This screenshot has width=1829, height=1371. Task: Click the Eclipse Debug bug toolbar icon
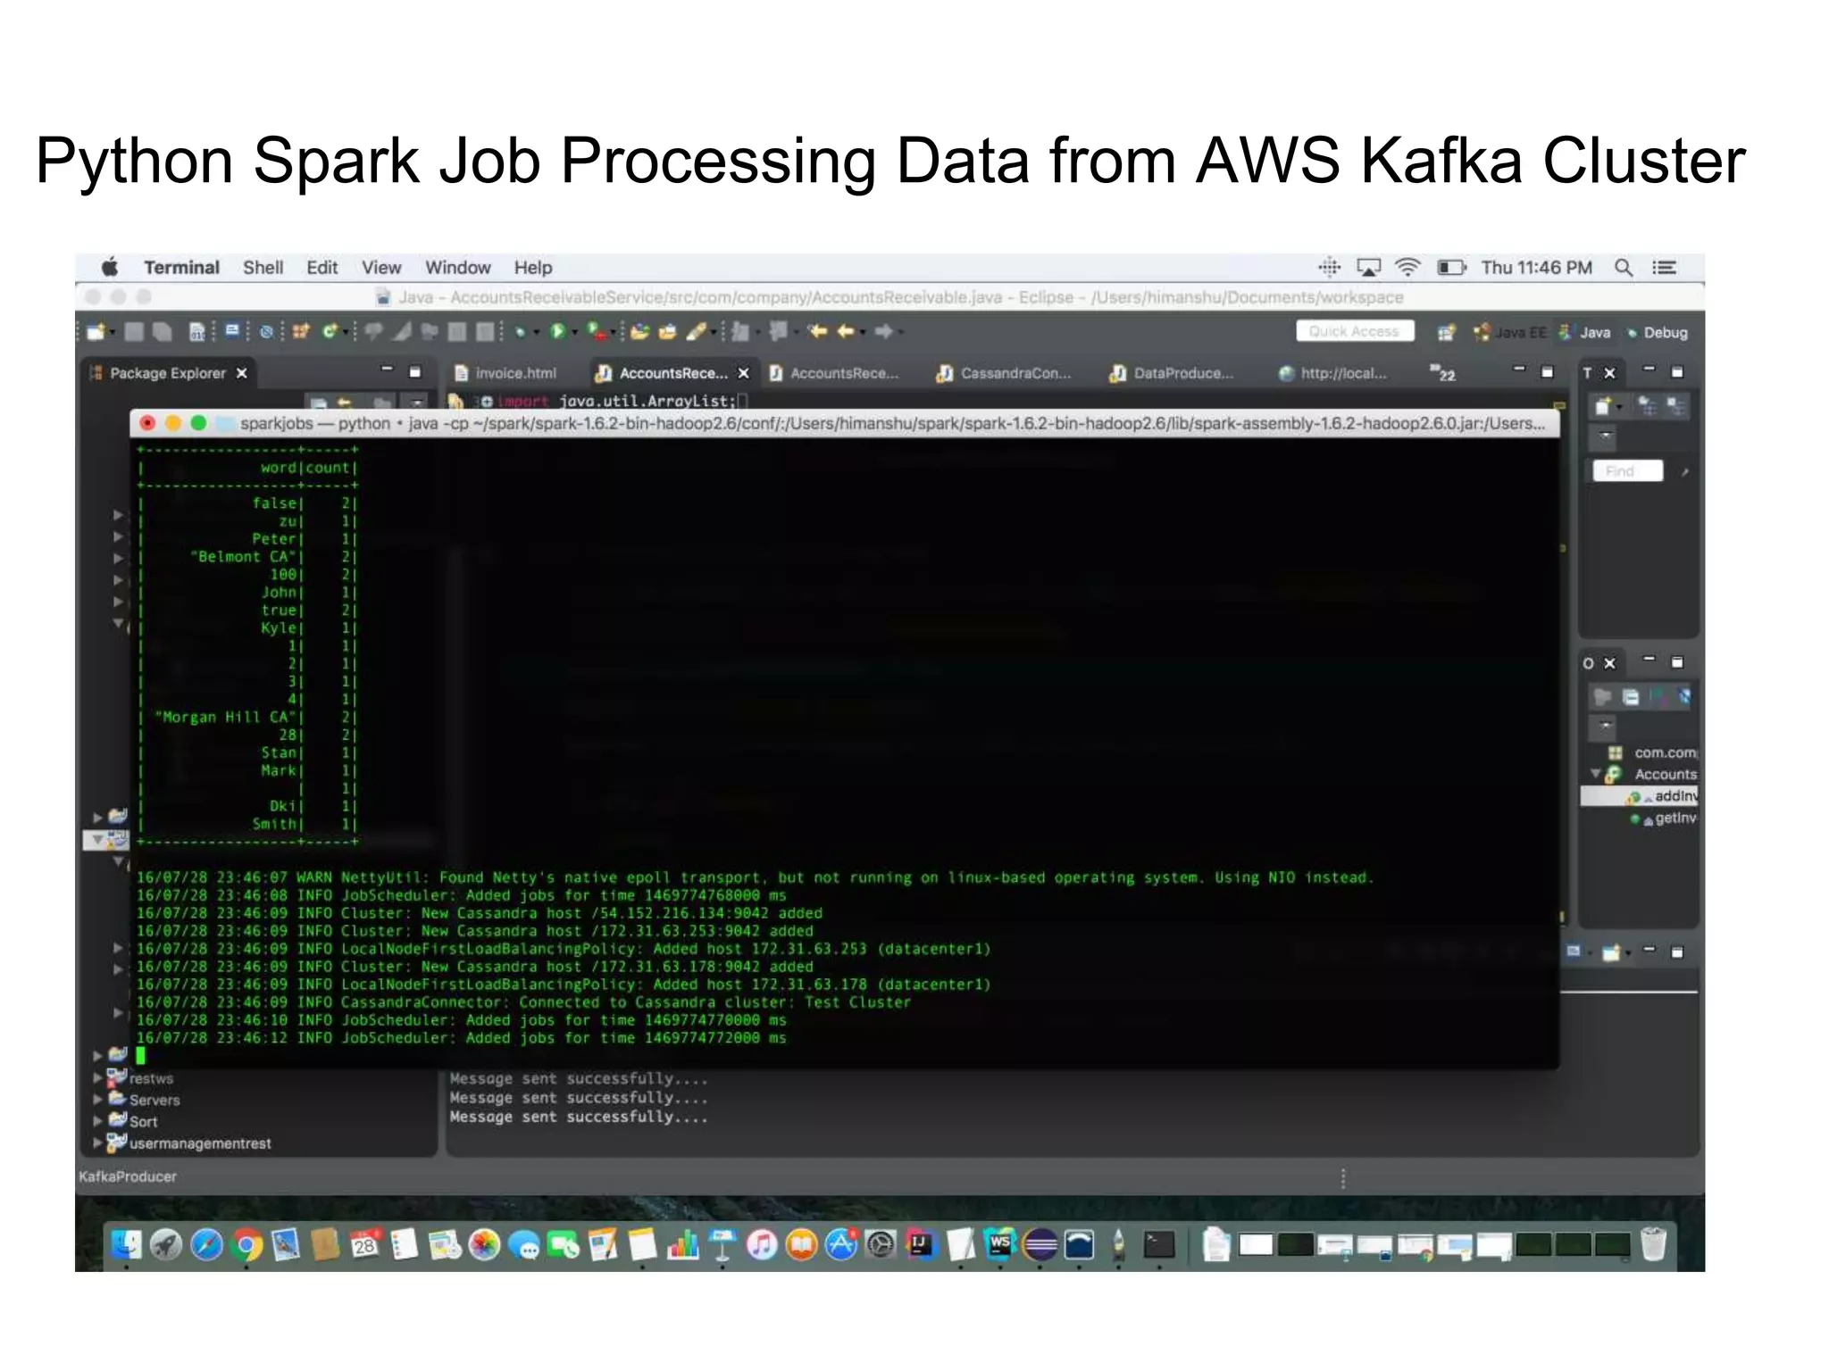519,332
